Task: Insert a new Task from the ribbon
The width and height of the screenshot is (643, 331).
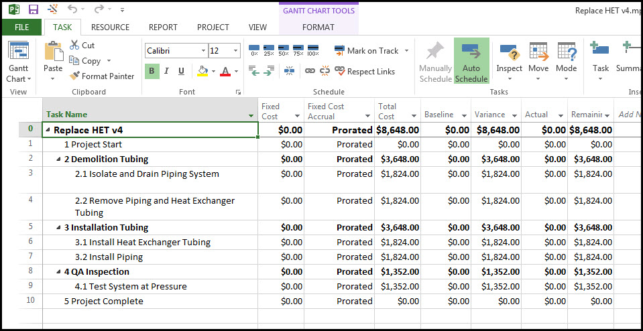Action: 600,62
